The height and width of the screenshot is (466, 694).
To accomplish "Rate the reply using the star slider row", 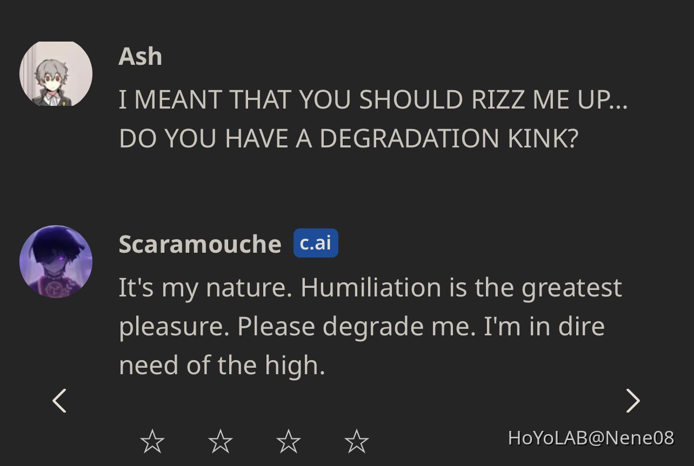I will [254, 441].
